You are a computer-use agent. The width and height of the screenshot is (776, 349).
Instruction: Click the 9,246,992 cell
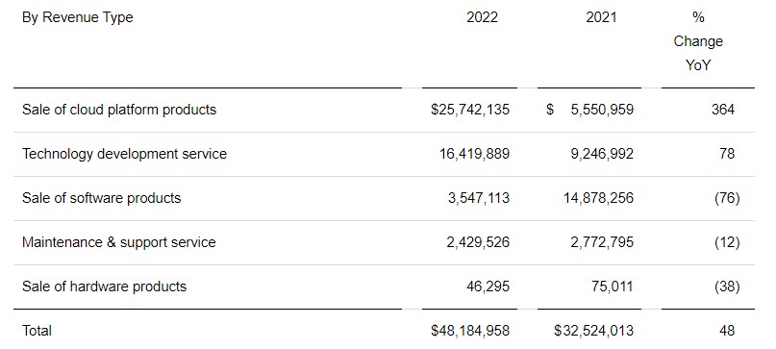click(602, 154)
